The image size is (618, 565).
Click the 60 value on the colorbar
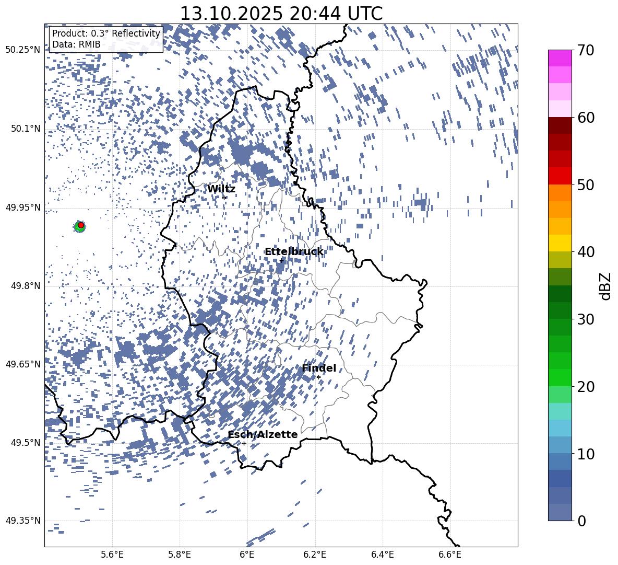tap(585, 118)
